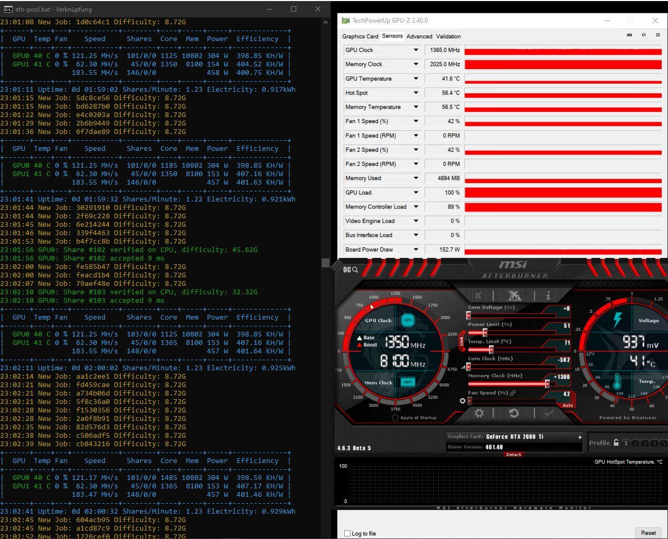Open the Memory Temperature sensor dropdown
This screenshot has height=539, width=668.
(x=416, y=107)
